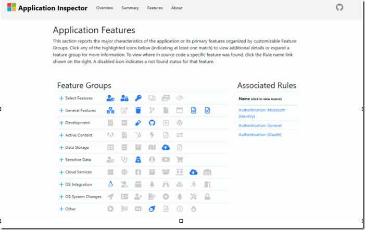Click the trash can icon in General Features
Image resolution: width=365 pixels, height=230 pixels.
138,110
